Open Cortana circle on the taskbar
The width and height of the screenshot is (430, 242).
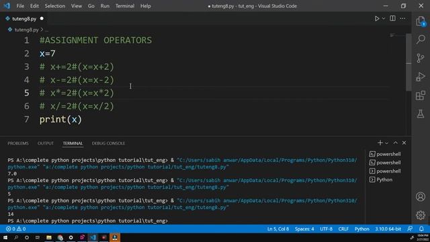[x=27, y=237]
